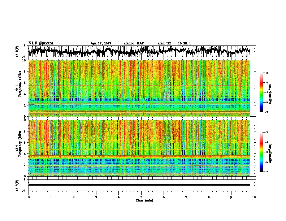Click the ch.2 frequency axis "2" tick label
The height and width of the screenshot is (221, 286).
coord(25,165)
